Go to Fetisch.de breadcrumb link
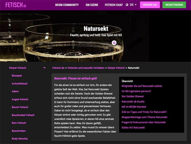This screenshot has height=144, width=191. tap(58, 68)
